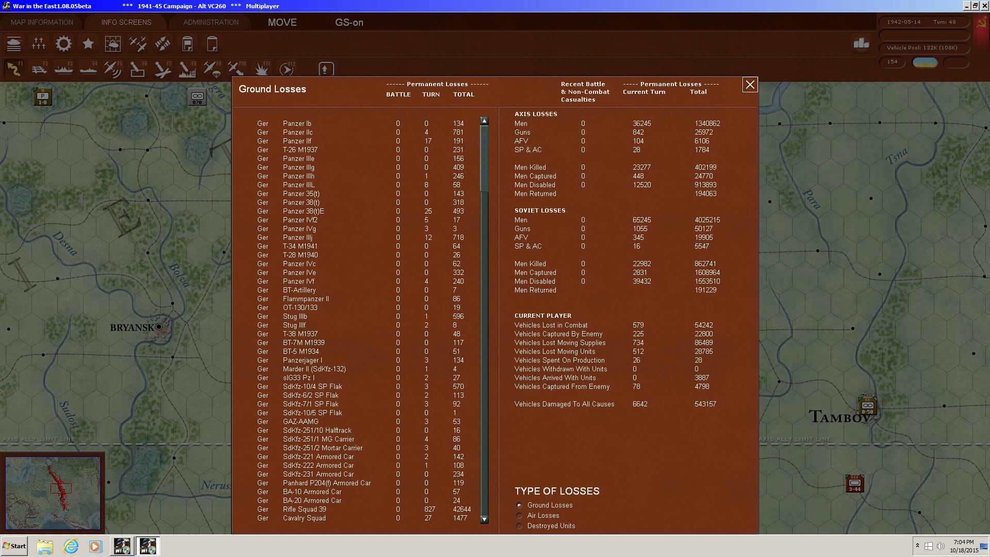Select the Destroyed Units radio option
Image resolution: width=990 pixels, height=557 pixels.
tap(520, 526)
